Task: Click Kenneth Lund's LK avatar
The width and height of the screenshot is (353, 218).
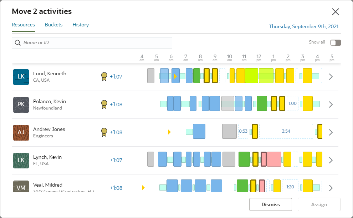Action: tap(21, 77)
